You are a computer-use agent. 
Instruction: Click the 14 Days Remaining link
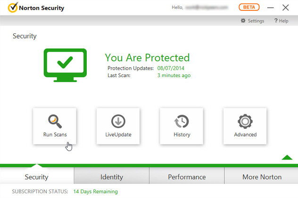pos(95,191)
